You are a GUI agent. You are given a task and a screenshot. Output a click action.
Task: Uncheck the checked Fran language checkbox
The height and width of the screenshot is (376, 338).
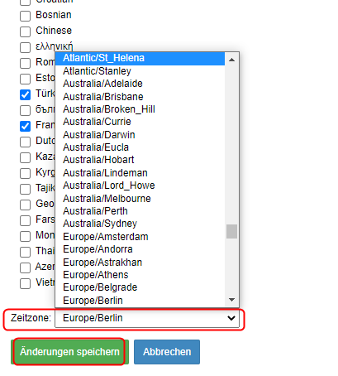(25, 126)
